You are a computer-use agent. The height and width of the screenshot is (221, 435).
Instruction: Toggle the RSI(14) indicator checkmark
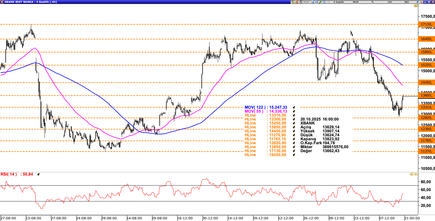coord(38,174)
